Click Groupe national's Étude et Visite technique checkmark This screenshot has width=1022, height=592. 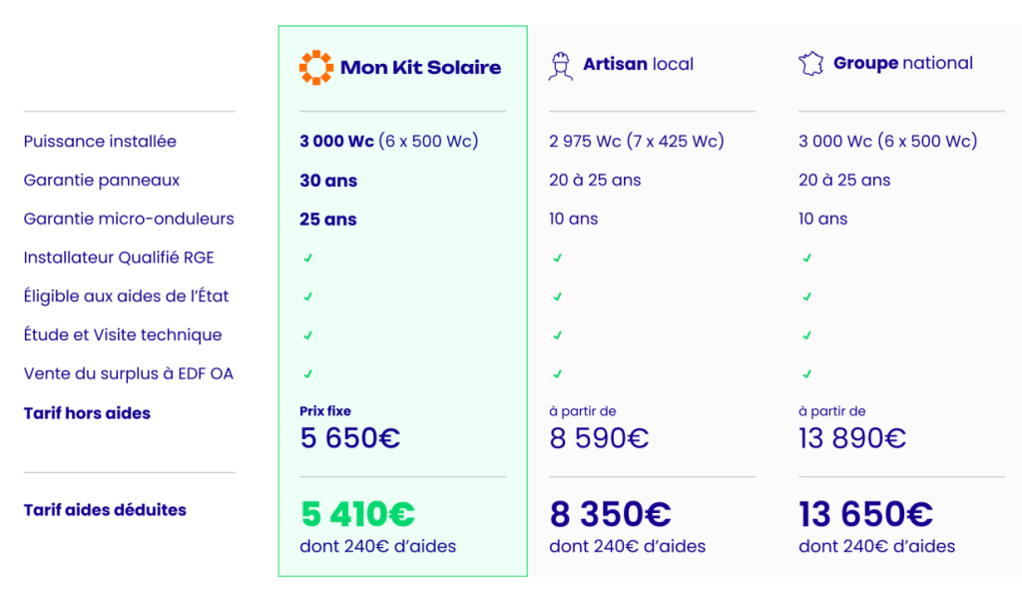[806, 335]
